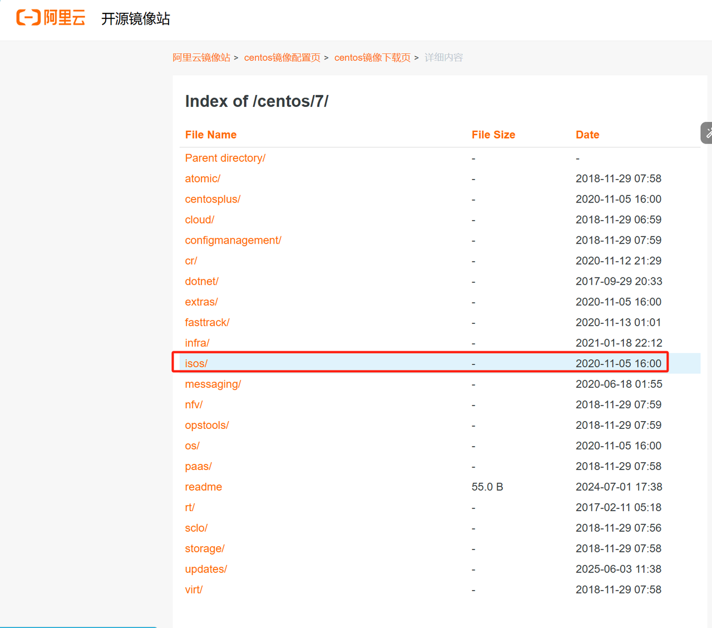Open the nfv/ folder
The image size is (712, 628).
[194, 405]
